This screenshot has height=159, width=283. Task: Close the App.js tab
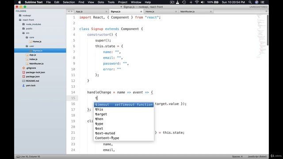pyautogui.click(x=106, y=11)
